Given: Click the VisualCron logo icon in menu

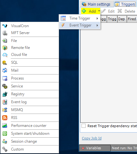Looking at the screenshot, I should coord(5,26).
